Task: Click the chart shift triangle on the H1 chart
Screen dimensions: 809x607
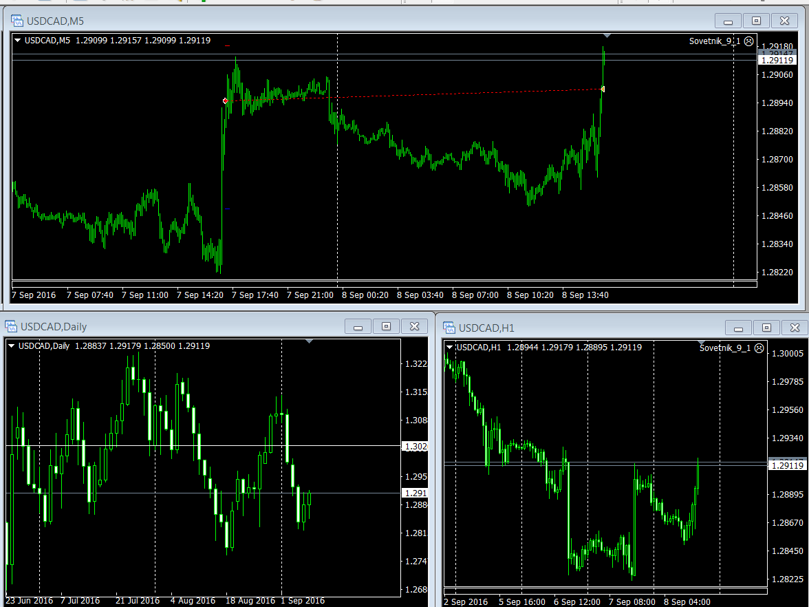Action: [x=701, y=343]
